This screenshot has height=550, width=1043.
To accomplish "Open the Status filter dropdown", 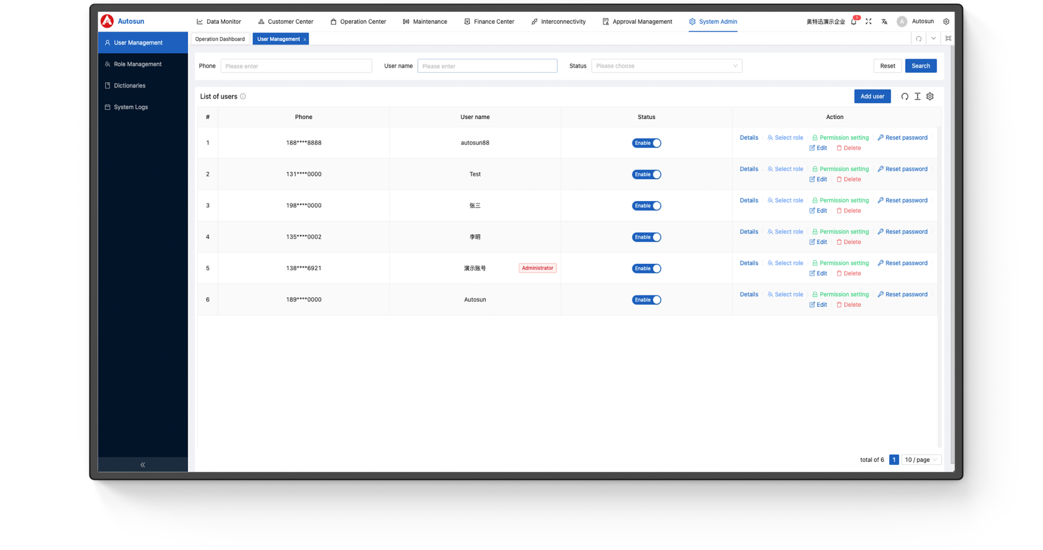I will coord(666,66).
